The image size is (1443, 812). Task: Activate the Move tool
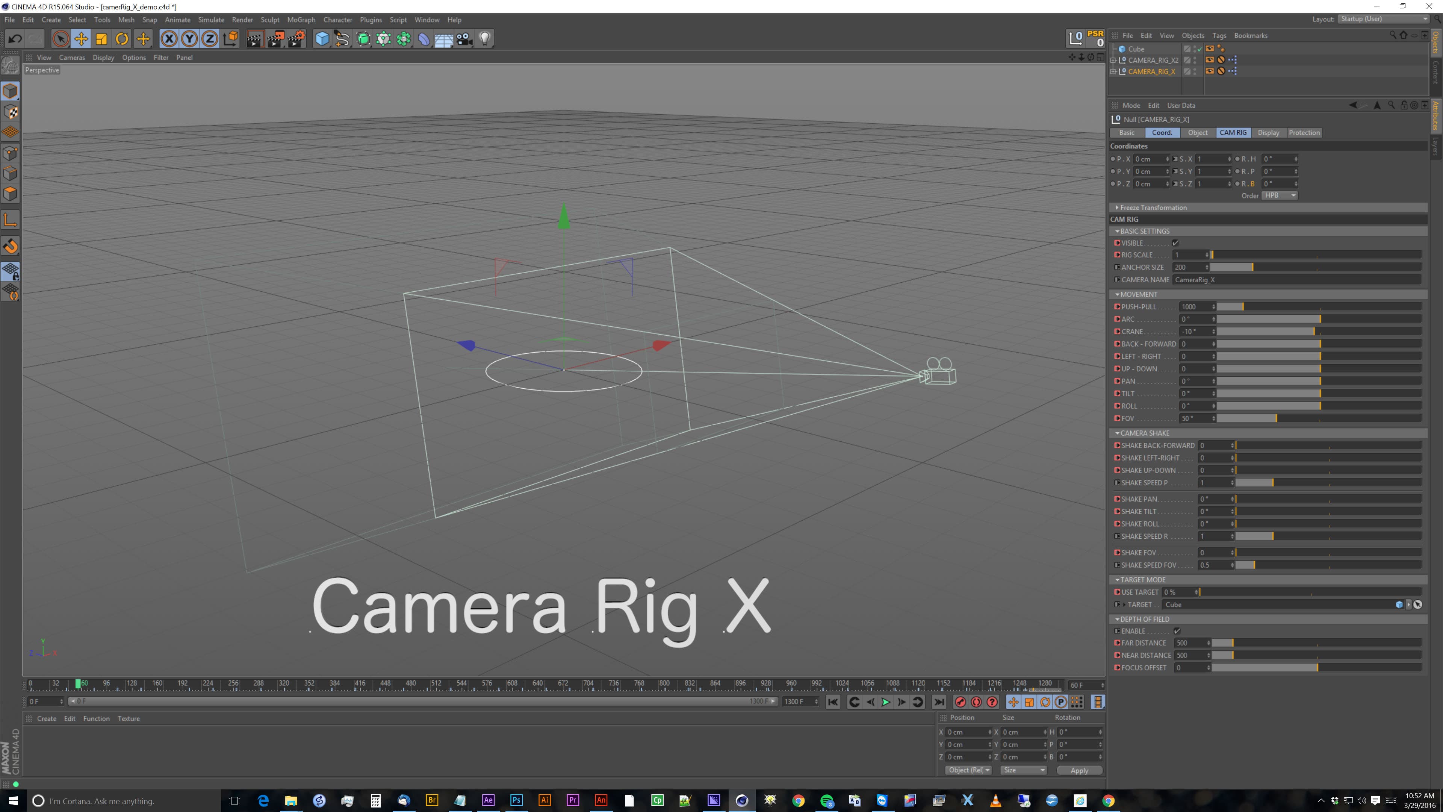pos(81,39)
